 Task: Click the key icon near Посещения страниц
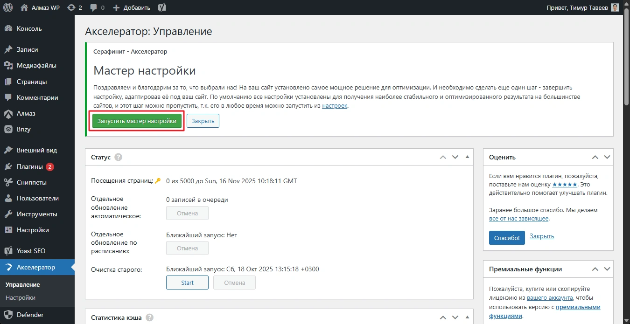(x=158, y=181)
